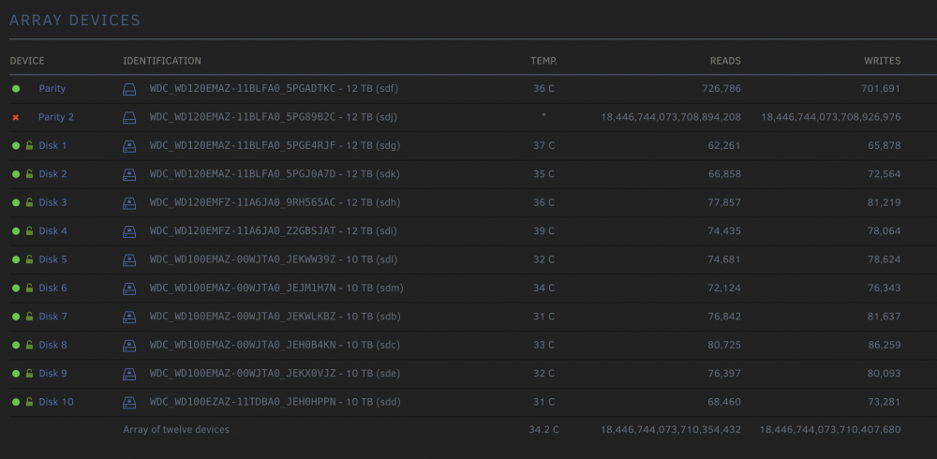This screenshot has width=937, height=459.
Task: Click the hard drive icon in the Parity row
Action: 129,90
